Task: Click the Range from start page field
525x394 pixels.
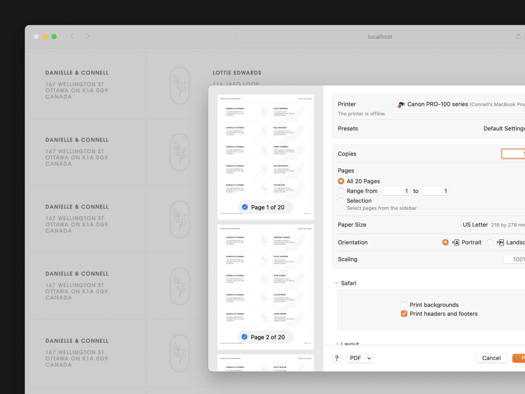Action: pos(396,191)
